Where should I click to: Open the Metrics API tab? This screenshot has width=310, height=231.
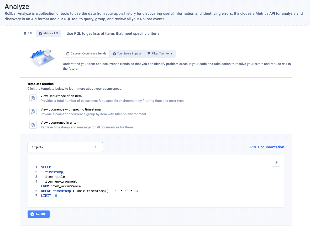[x=49, y=33]
